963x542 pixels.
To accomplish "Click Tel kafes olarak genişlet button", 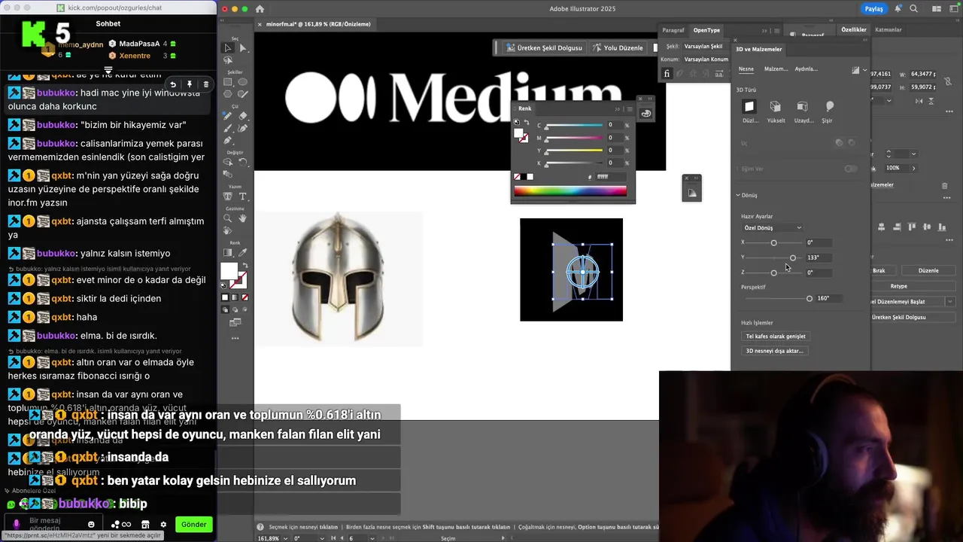I will [x=775, y=336].
